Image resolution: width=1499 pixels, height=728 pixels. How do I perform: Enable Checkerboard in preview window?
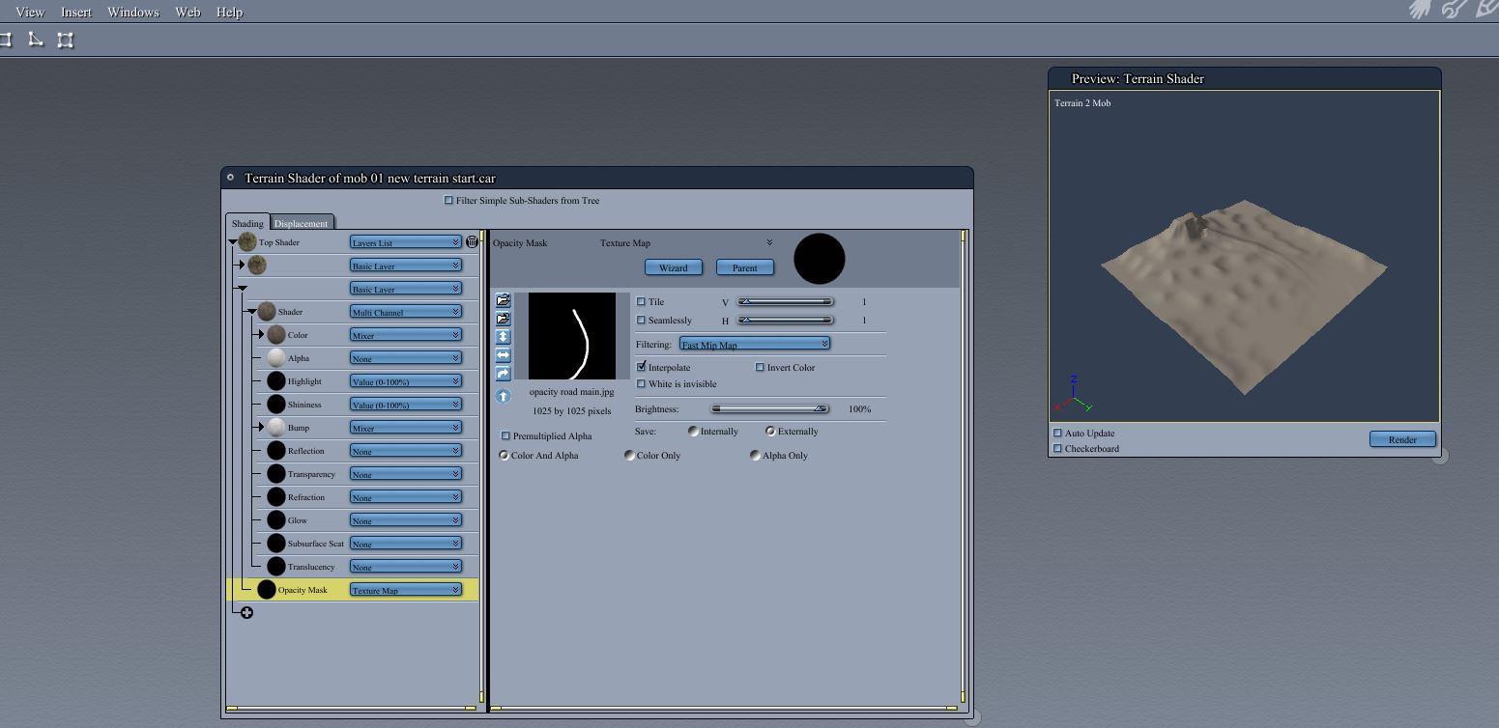pyautogui.click(x=1057, y=449)
